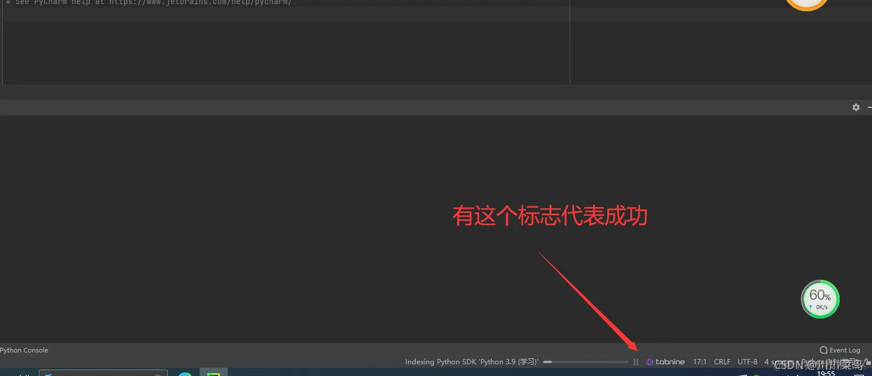Click the taskbar search input field
The height and width of the screenshot is (376, 872).
103,372
